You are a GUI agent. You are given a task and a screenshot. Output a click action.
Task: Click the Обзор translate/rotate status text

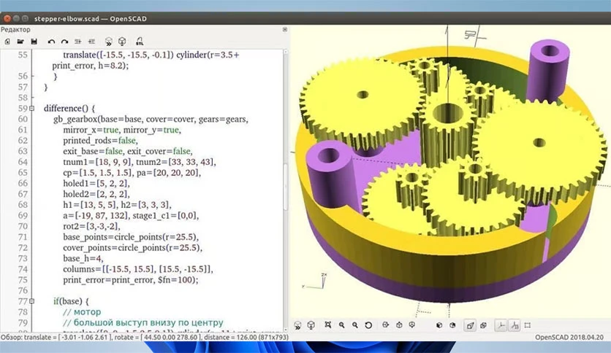click(x=145, y=338)
